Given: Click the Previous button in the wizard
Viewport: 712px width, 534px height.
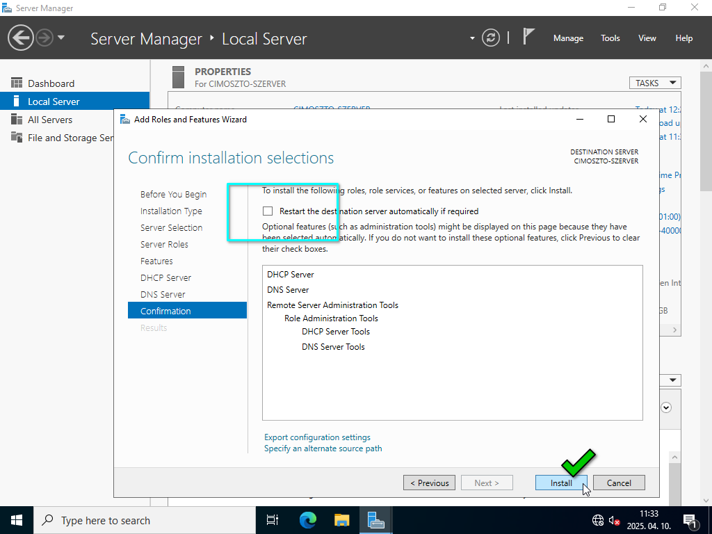Looking at the screenshot, I should point(429,483).
